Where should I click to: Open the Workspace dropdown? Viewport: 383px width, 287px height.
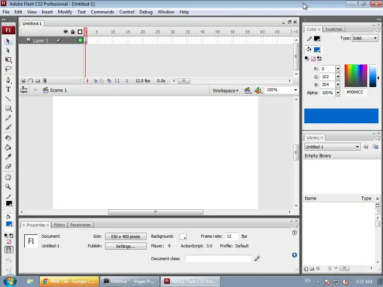click(x=226, y=90)
